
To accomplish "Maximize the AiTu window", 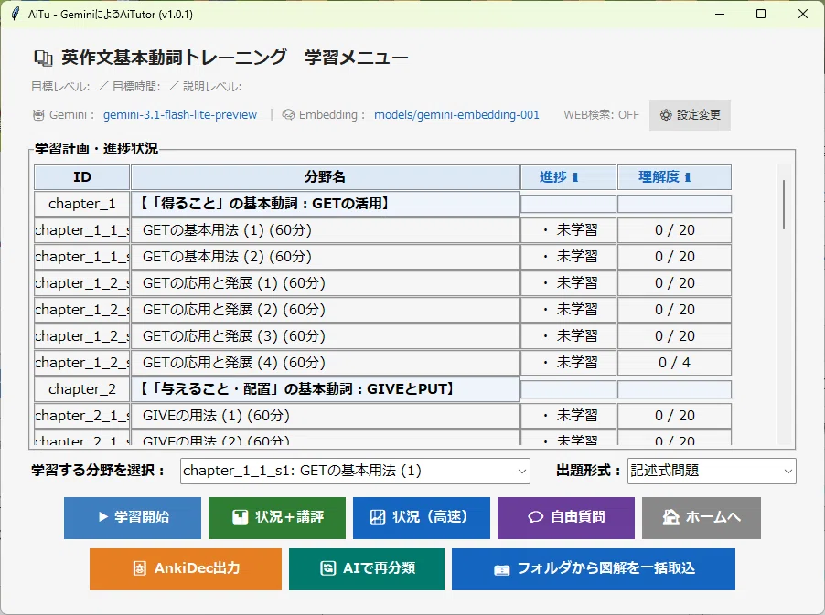I will tap(761, 14).
